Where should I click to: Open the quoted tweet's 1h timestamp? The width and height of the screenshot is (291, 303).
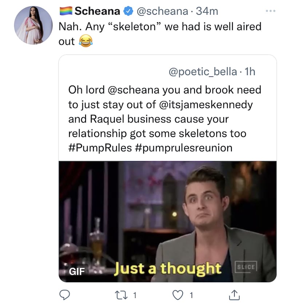(x=250, y=71)
